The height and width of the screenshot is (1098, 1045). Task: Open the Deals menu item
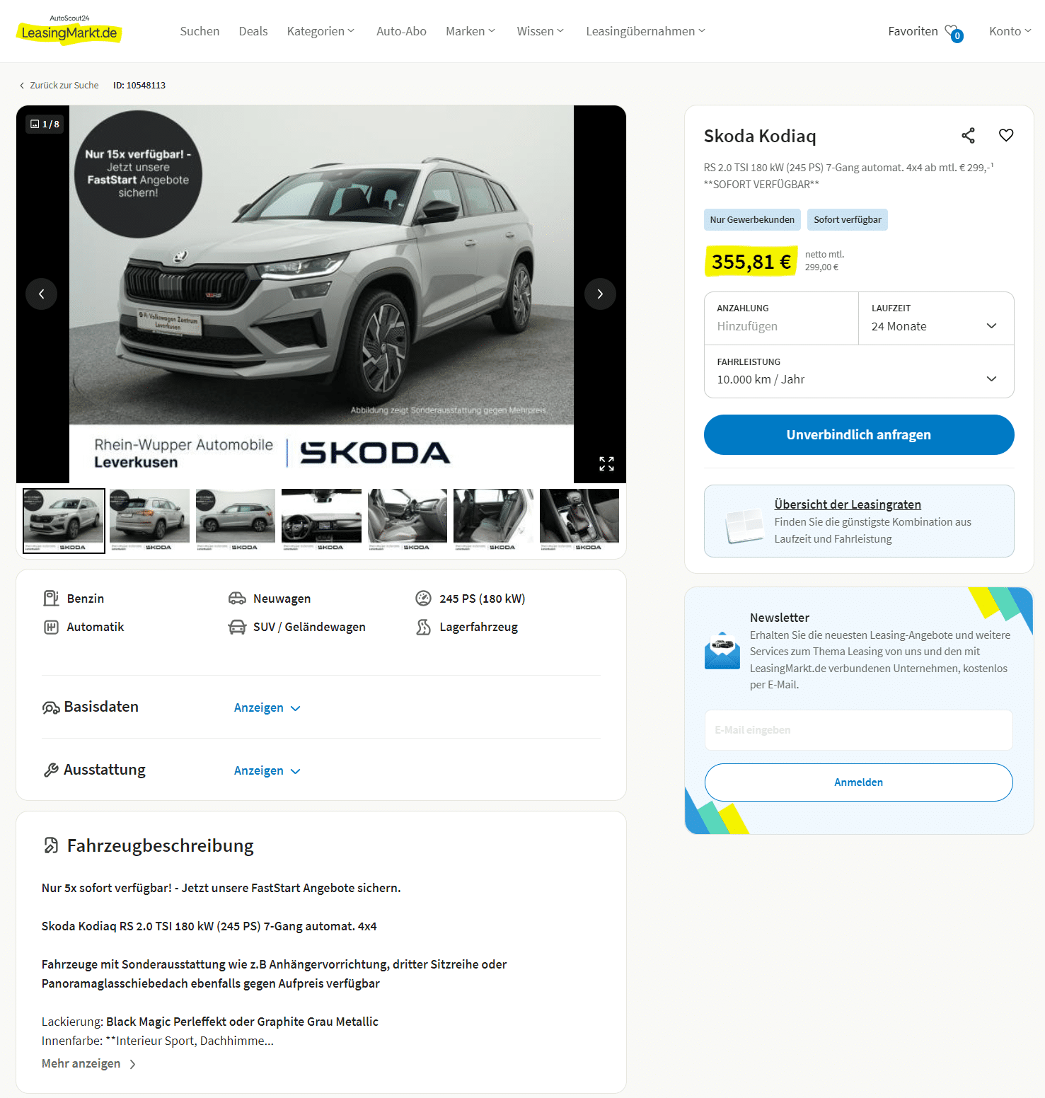point(253,31)
